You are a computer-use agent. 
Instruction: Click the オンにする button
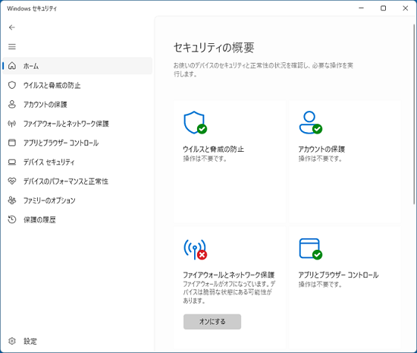(x=212, y=322)
